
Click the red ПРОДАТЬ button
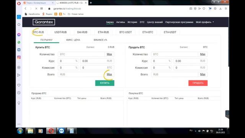click(x=198, y=83)
